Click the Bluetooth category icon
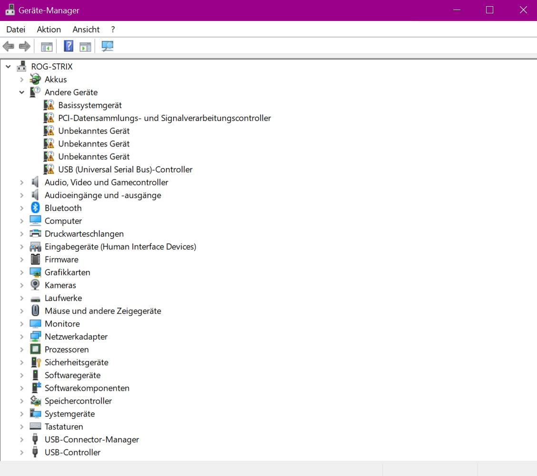Viewport: 537px width, 476px height. pos(35,208)
